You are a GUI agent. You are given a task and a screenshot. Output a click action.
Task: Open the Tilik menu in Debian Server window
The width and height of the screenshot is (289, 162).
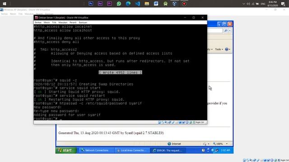coord(54,22)
